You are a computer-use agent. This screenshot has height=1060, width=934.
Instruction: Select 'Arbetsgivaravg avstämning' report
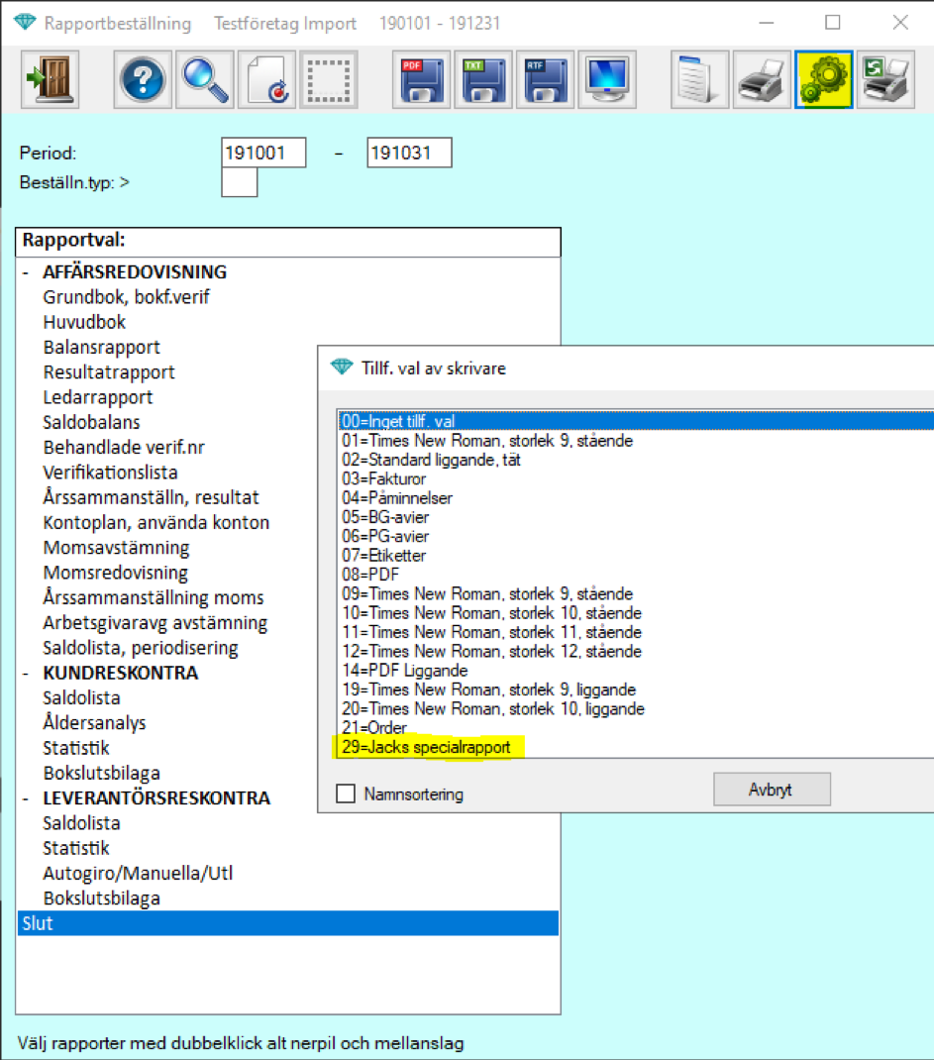[156, 622]
